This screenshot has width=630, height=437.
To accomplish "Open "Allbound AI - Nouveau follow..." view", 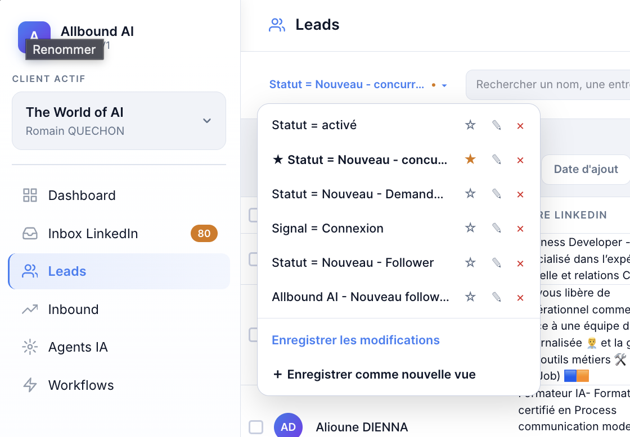I will point(361,297).
